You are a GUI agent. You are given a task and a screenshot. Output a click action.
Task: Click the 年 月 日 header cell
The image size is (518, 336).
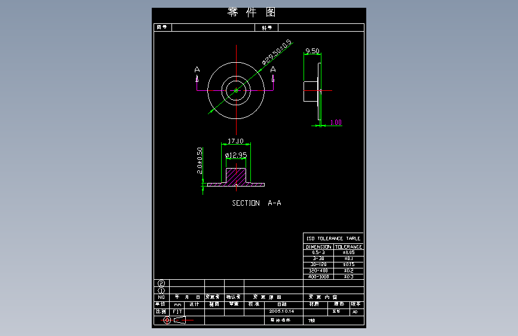tap(187, 297)
